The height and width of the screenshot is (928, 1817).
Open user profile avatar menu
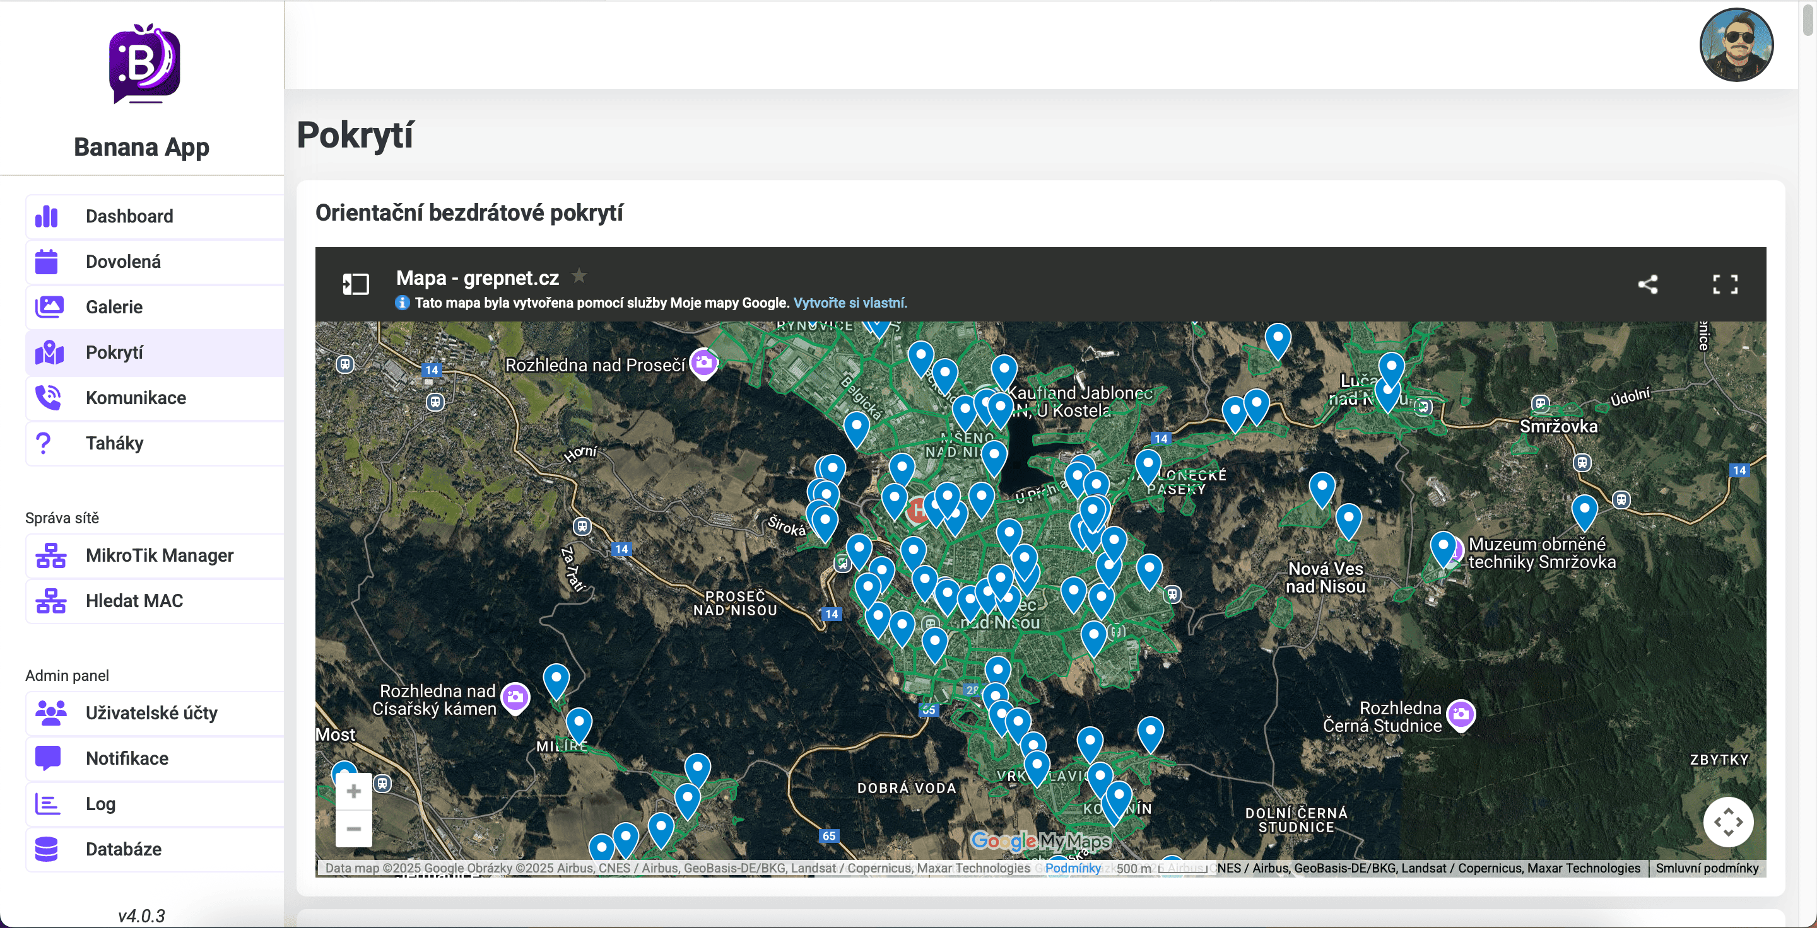click(1736, 45)
